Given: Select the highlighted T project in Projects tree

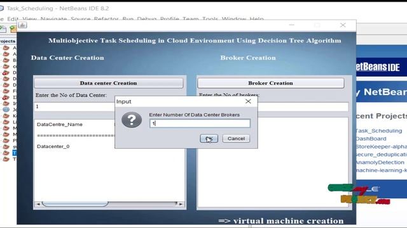Looking at the screenshot, I should click(x=14, y=153).
